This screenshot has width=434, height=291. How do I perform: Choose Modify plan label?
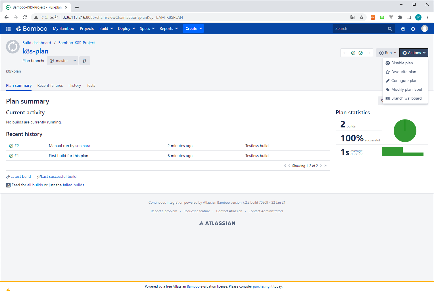coord(405,89)
